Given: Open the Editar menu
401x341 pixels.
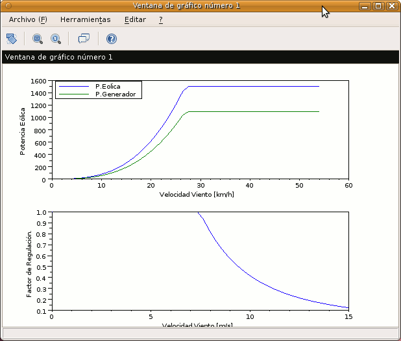Looking at the screenshot, I should pos(135,19).
